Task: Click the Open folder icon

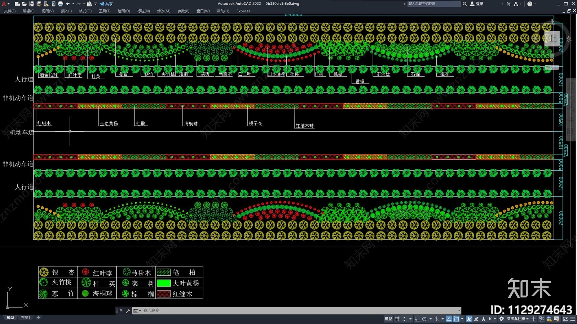Action: point(25,4)
